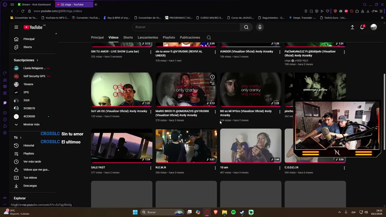The image size is (386, 217).
Task: Go back in browser history
Action: (12, 11)
